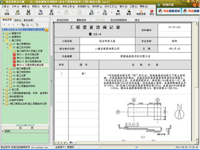
Task: Open the 帮助 menu
Action: 144,6
